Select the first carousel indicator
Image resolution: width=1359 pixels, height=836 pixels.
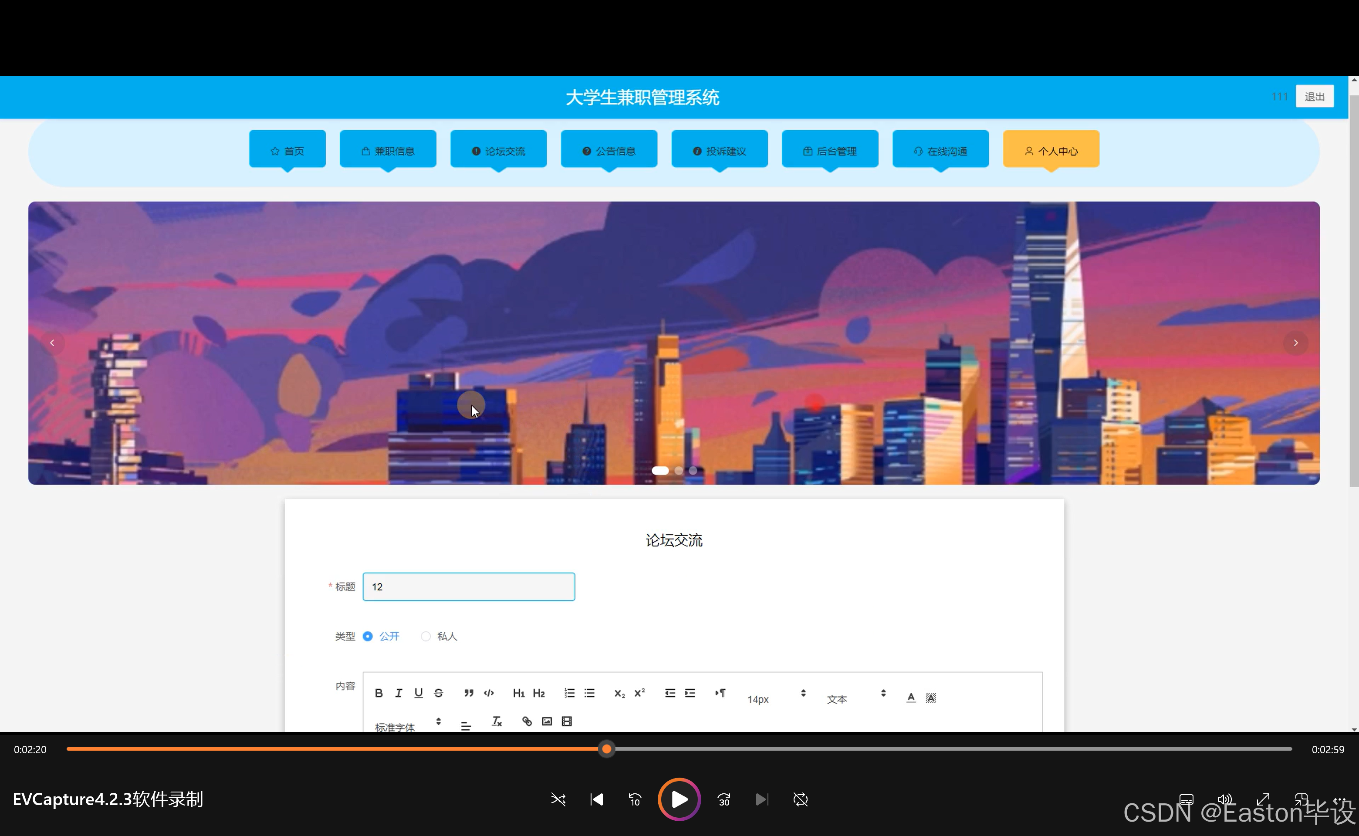660,471
